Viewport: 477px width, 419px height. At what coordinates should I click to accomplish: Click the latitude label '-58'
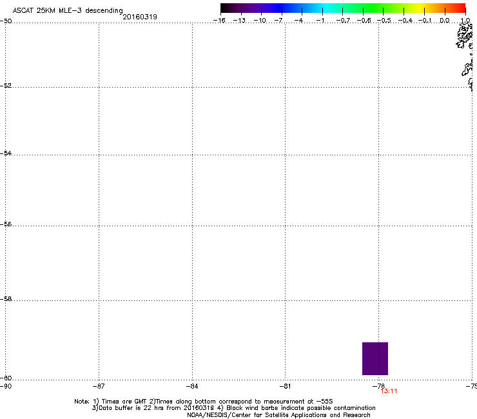[6, 299]
